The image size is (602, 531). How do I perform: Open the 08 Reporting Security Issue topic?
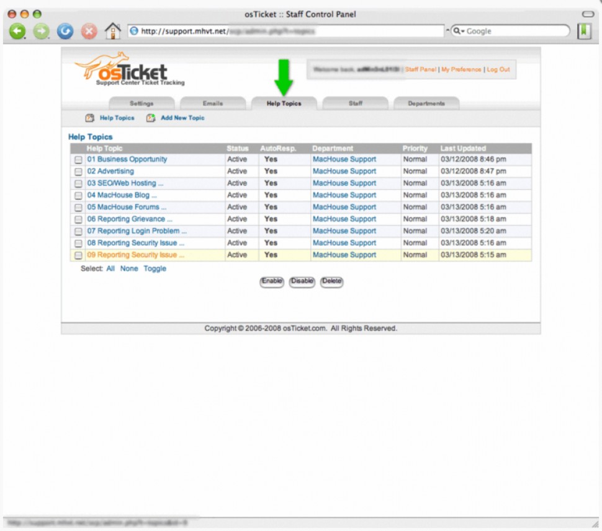point(136,243)
